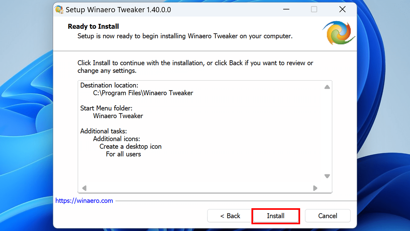This screenshot has height=231, width=410.
Task: Click the greyed-out maximize button
Action: 314,10
